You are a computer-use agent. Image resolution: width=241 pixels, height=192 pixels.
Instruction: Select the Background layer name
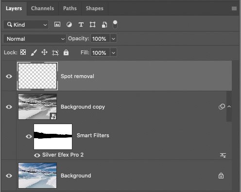[x=76, y=176]
